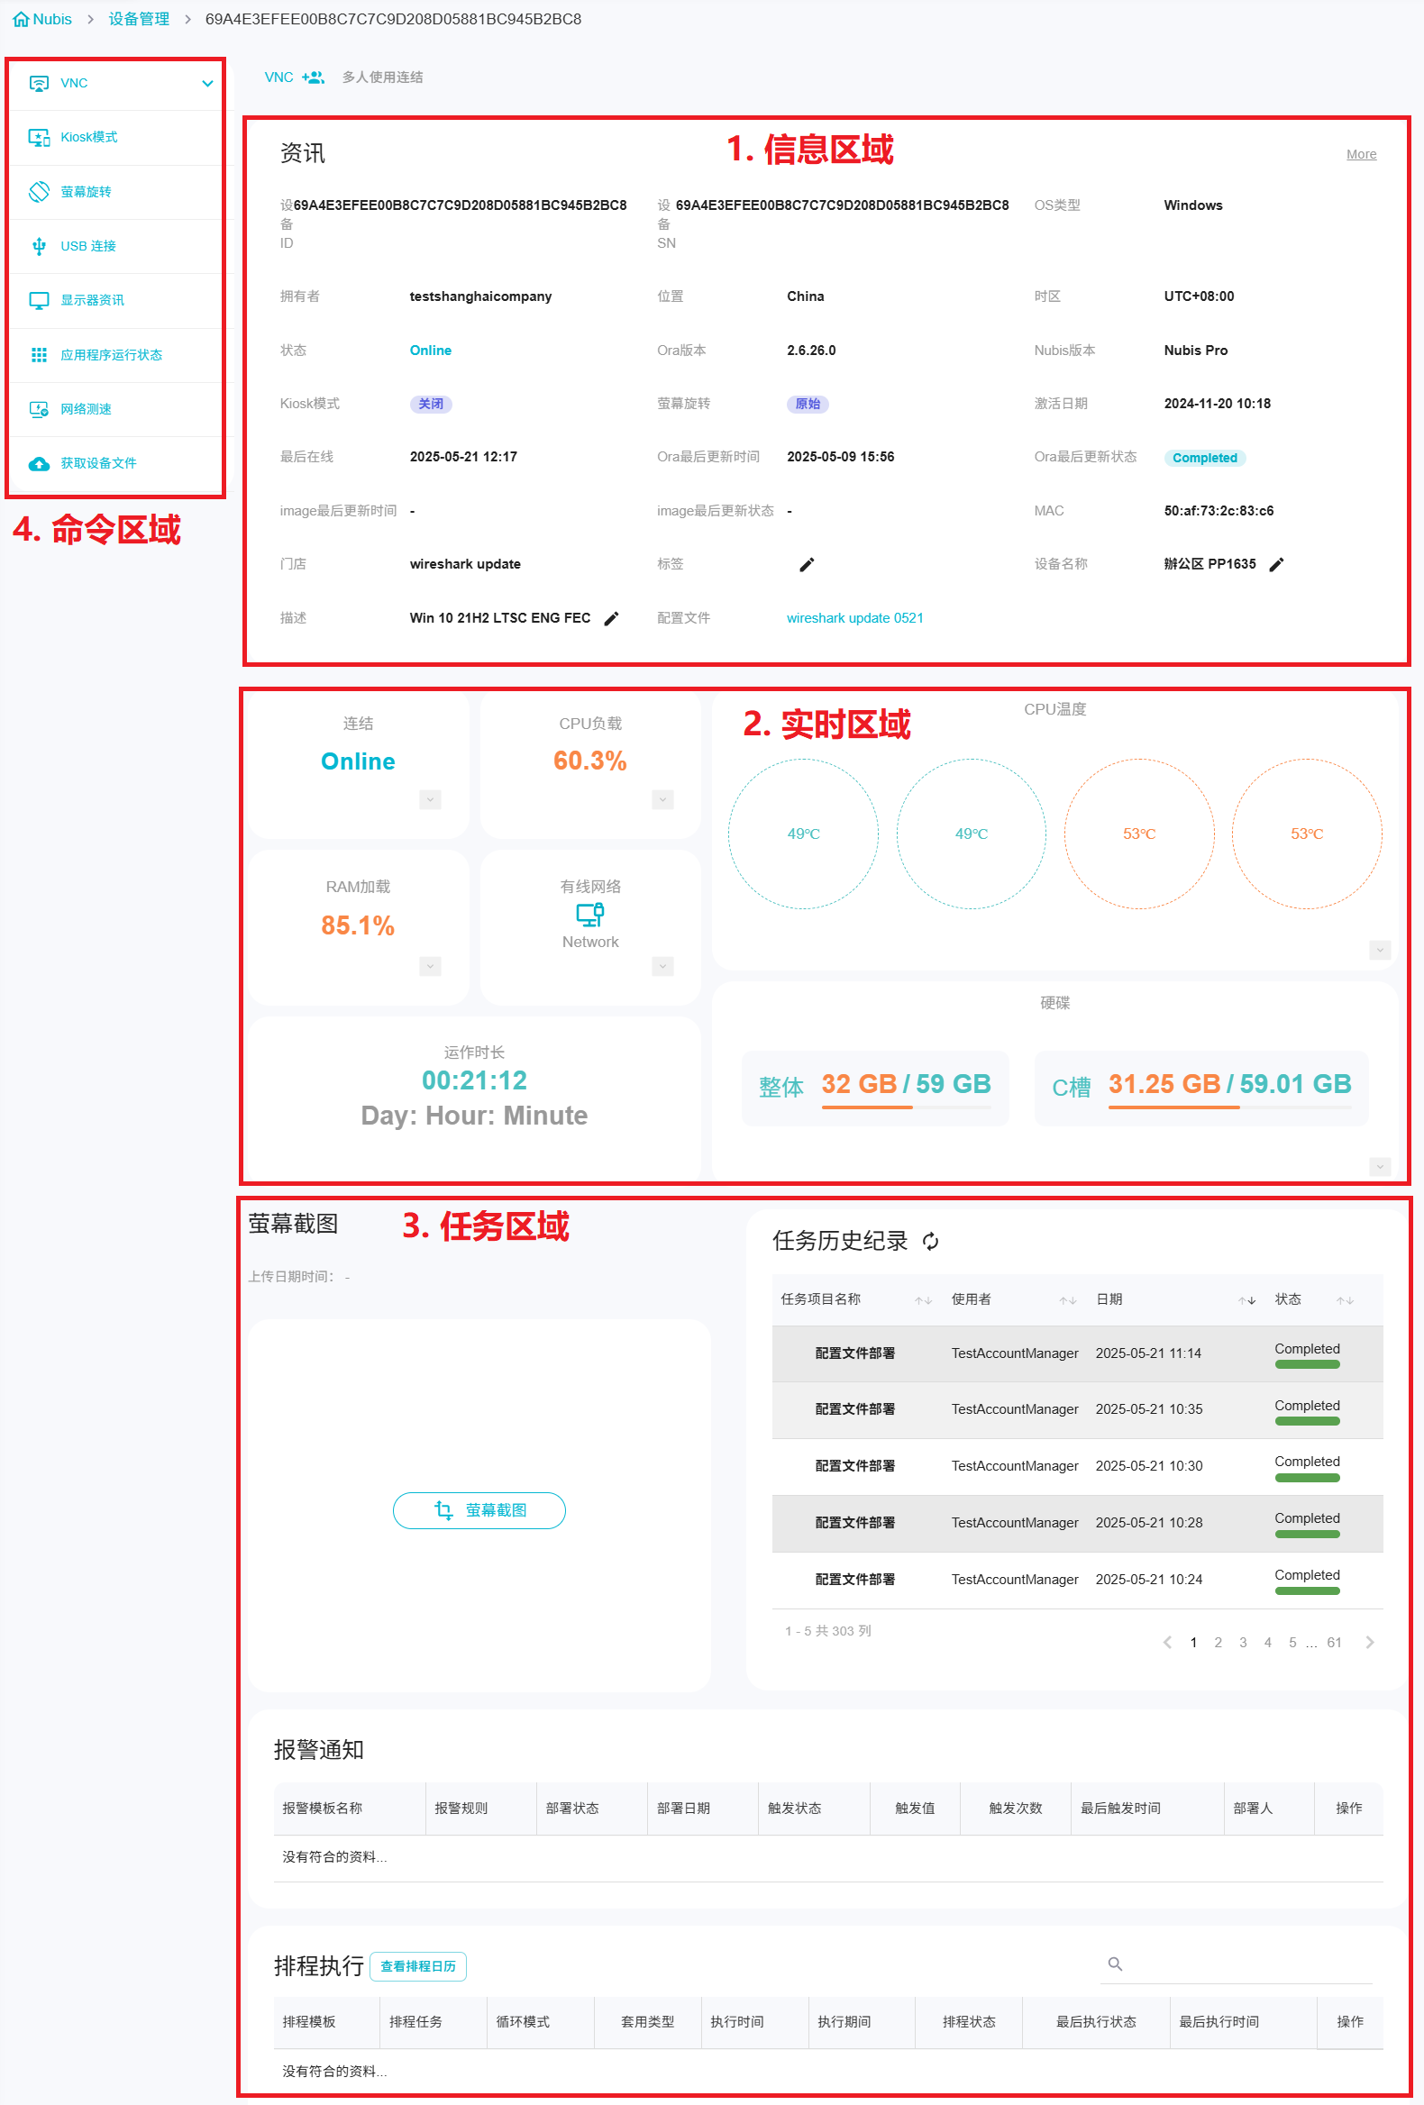Click the 网络测速 icon
Viewport: 1424px width, 2105px height.
point(39,409)
